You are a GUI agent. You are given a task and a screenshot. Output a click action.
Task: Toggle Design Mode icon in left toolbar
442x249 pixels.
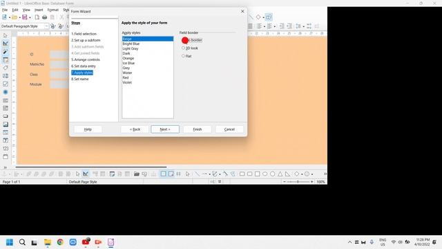pos(6,44)
